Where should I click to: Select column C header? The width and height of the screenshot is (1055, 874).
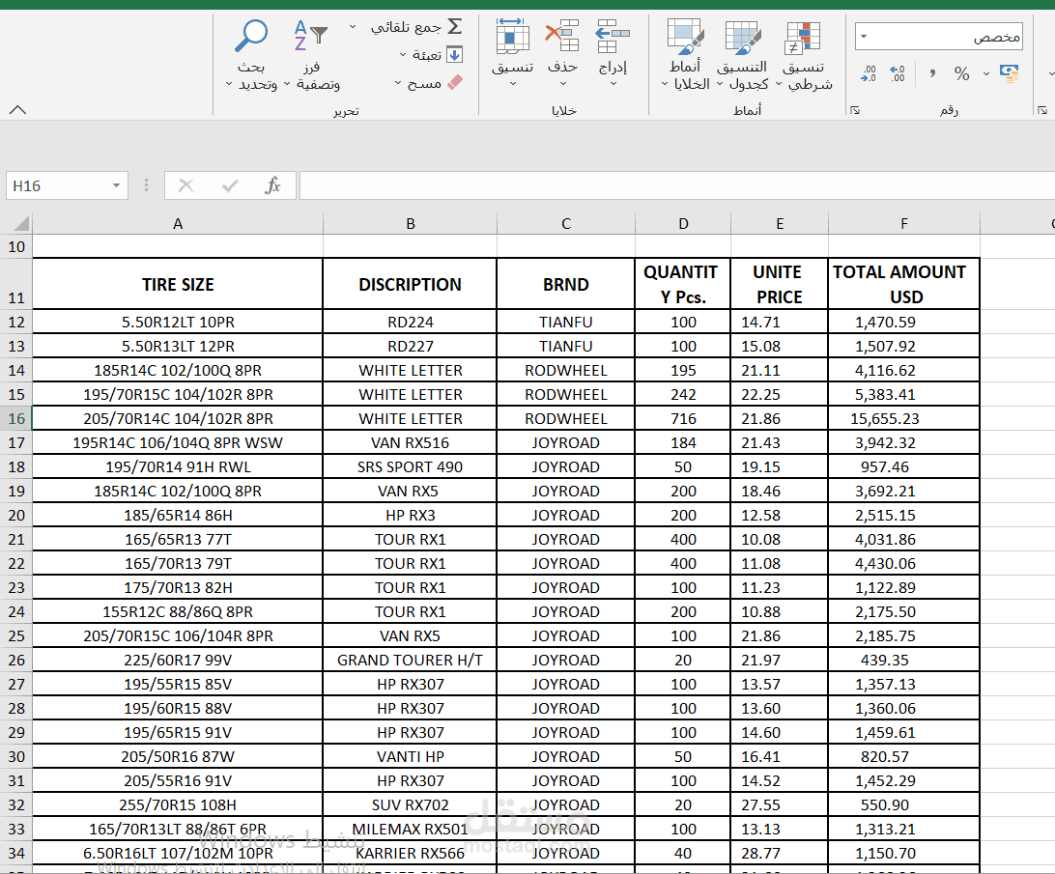[x=566, y=223]
